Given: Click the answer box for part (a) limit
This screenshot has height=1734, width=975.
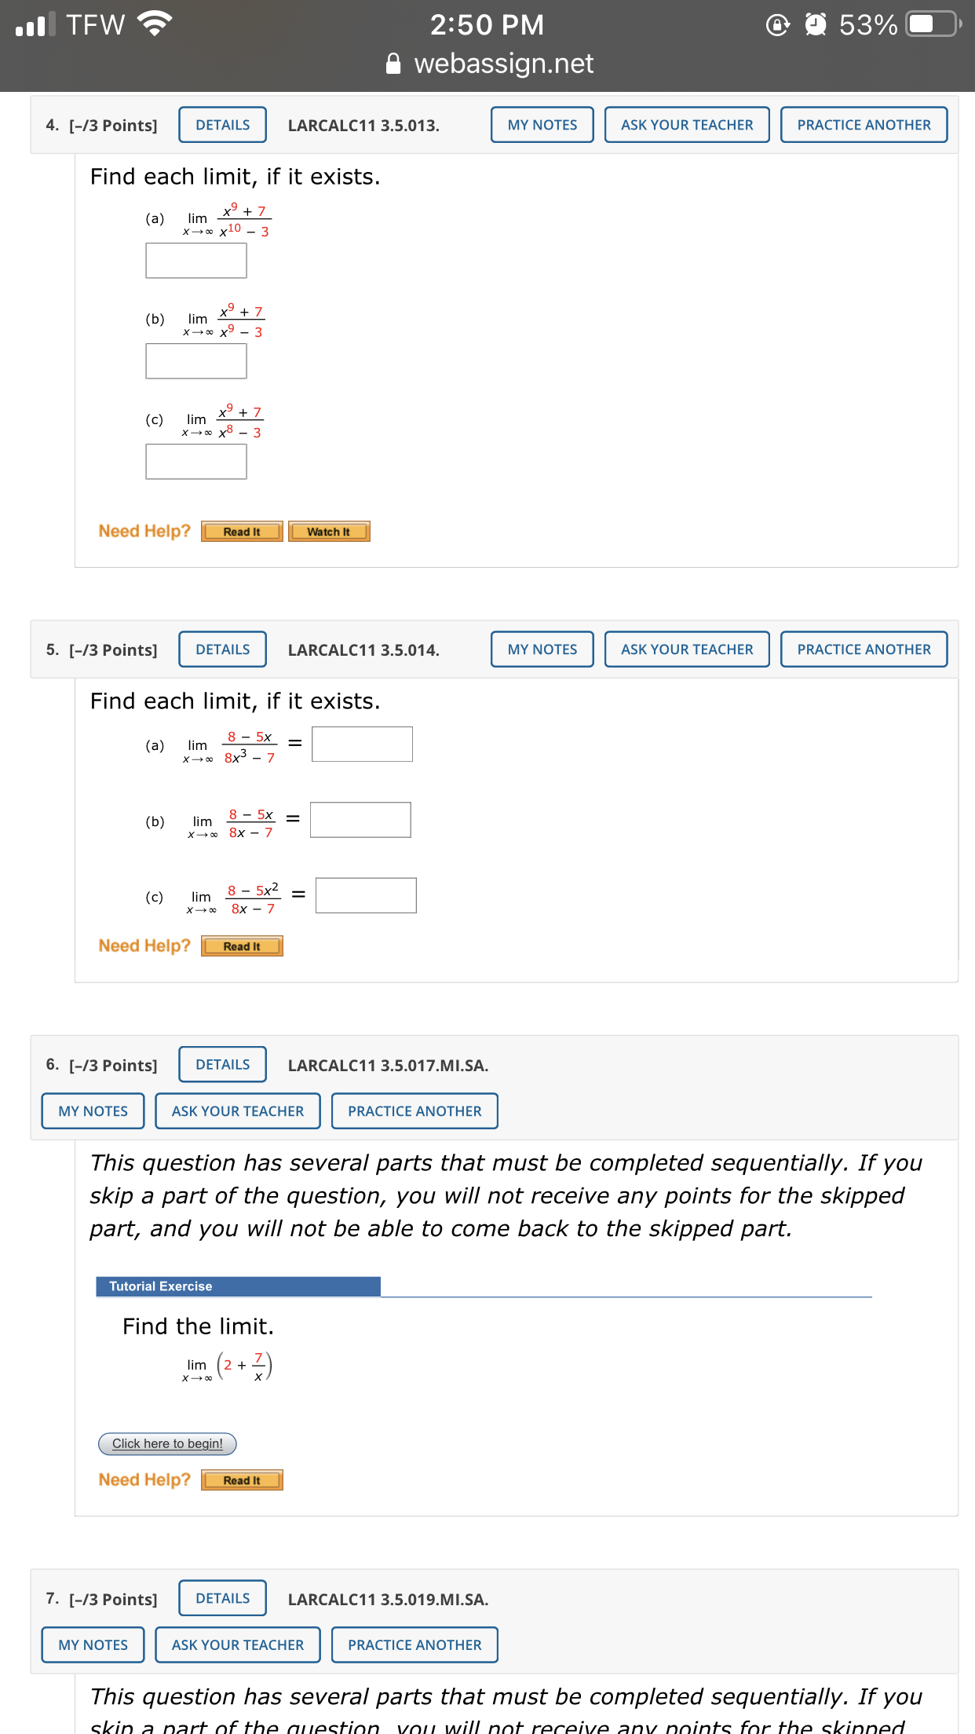Looking at the screenshot, I should [x=195, y=260].
